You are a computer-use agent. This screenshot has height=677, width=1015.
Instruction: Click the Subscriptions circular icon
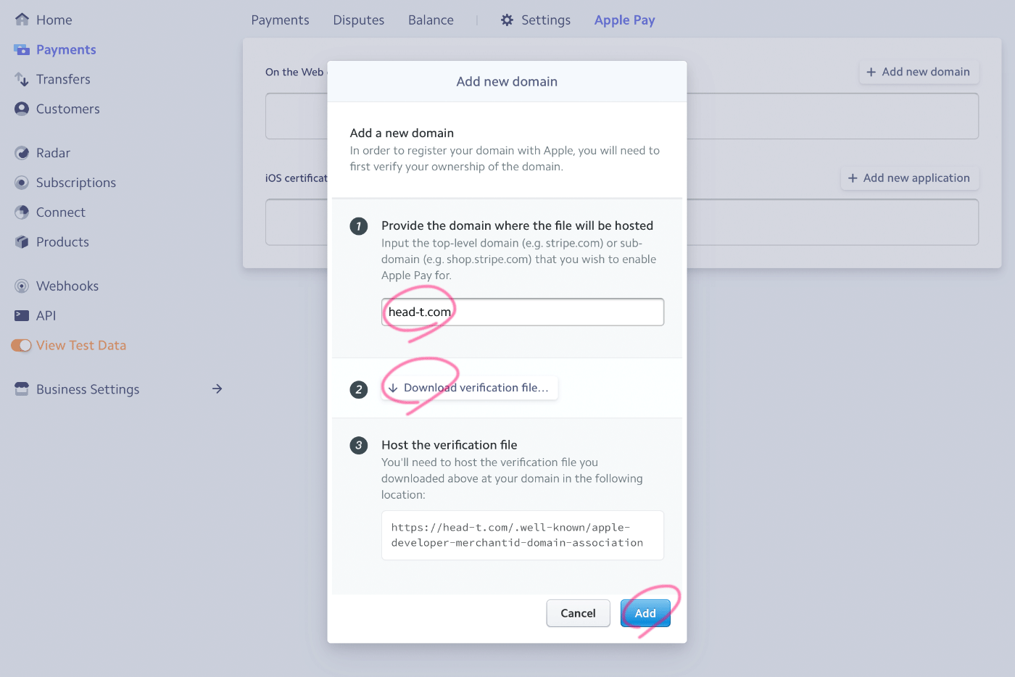tap(22, 183)
